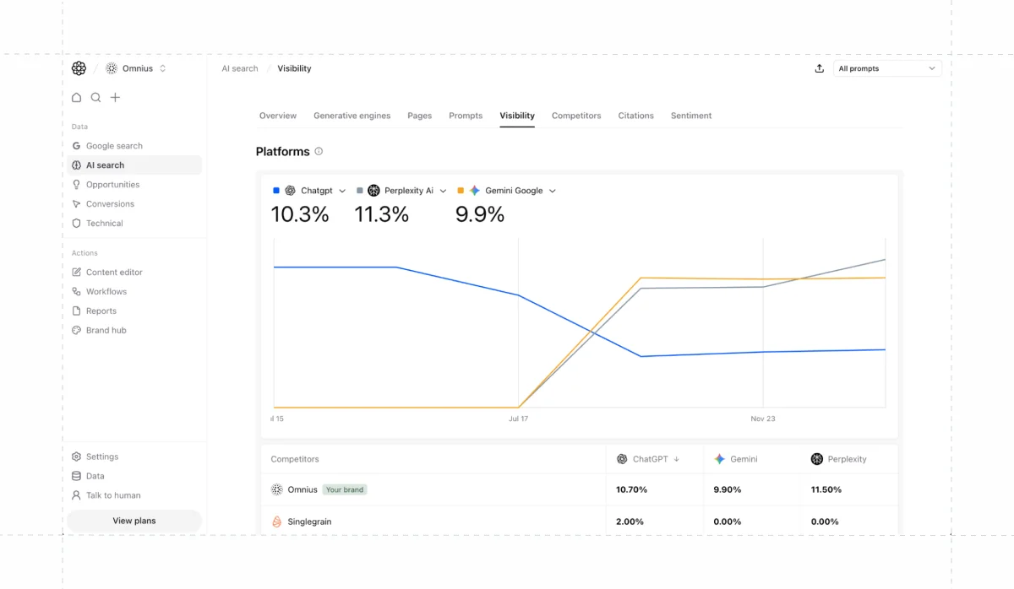Image resolution: width=1014 pixels, height=589 pixels.
Task: Click the AI search breadcrumb link
Action: pyautogui.click(x=240, y=69)
